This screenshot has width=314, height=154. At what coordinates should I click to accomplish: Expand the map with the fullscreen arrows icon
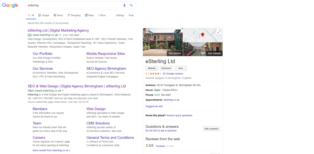click(x=219, y=31)
